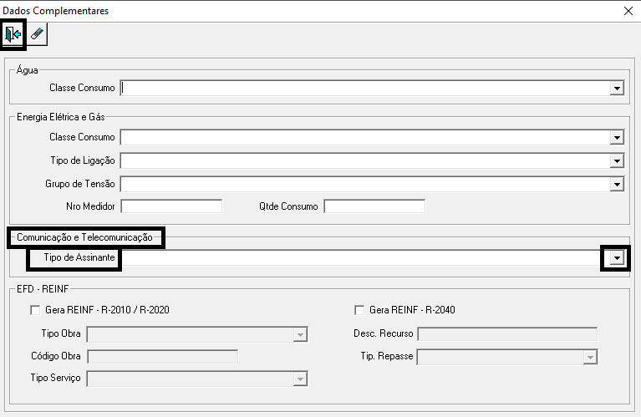Enable Gera REINF - R-2010 / R-2020 checkbox
The image size is (641, 417).
[35, 310]
